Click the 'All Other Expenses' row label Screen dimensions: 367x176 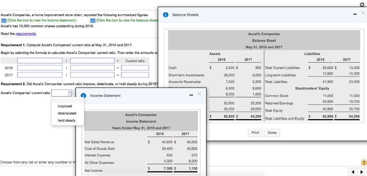coord(100,163)
